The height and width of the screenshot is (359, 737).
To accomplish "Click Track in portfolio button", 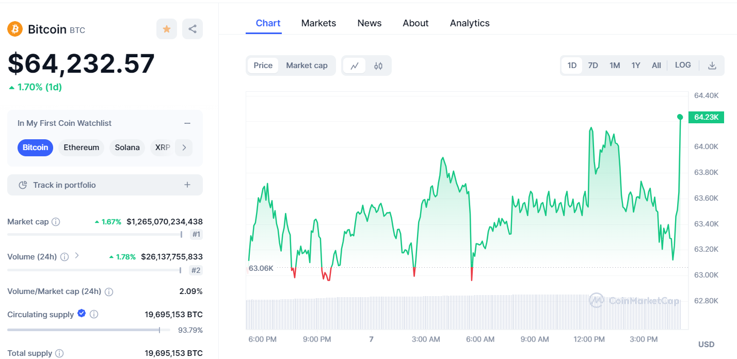I will [x=105, y=185].
